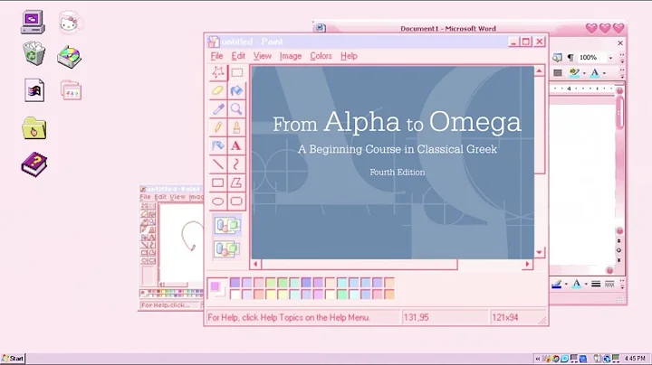Select the Free-Form Select tool in Paint
Viewport: 652px width, 365px height.
pos(218,72)
